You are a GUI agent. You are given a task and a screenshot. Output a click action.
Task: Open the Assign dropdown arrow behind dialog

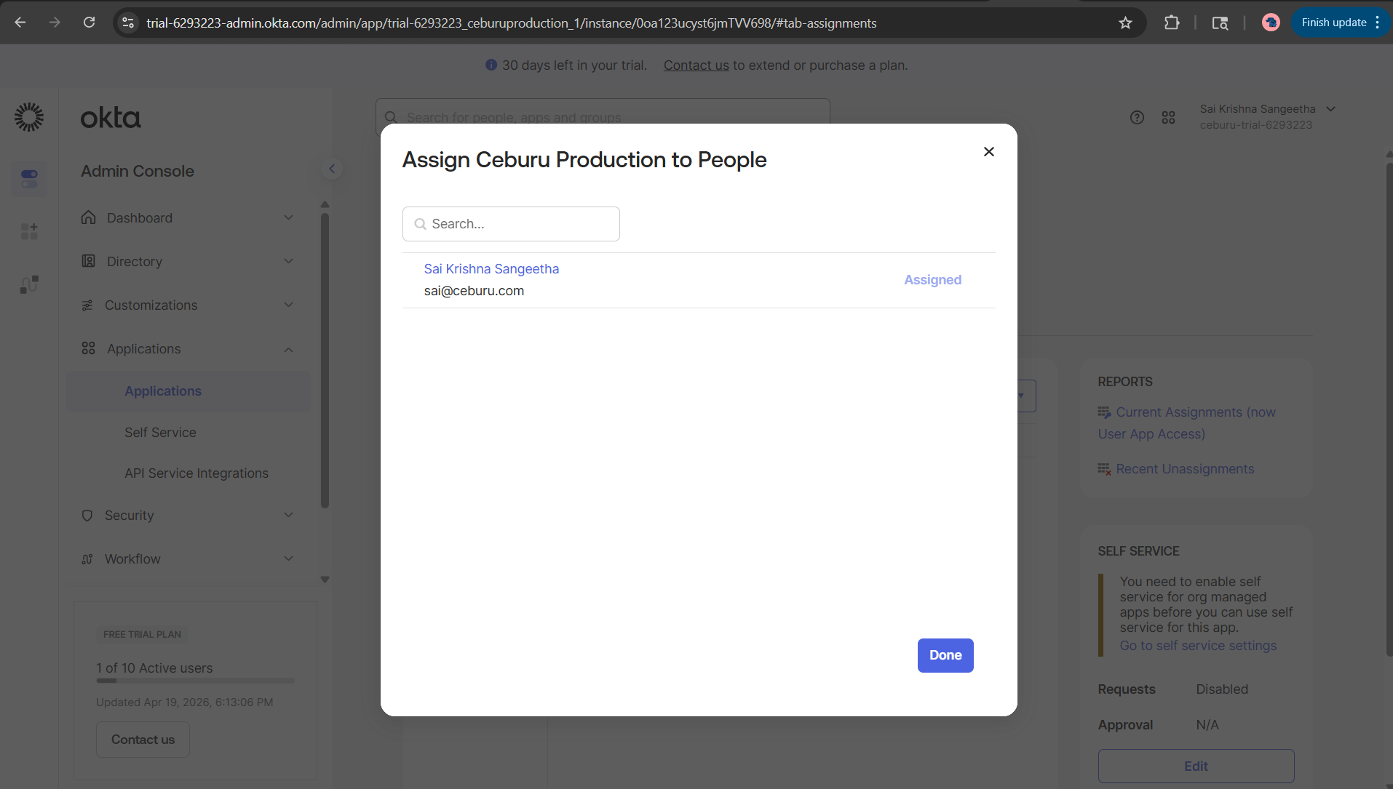1022,396
